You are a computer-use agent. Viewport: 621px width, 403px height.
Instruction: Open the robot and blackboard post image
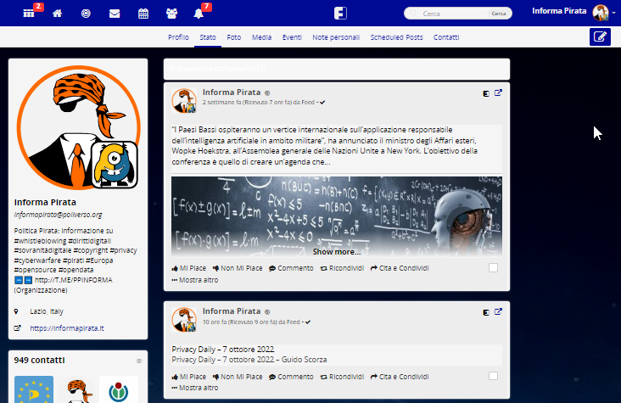pyautogui.click(x=337, y=216)
